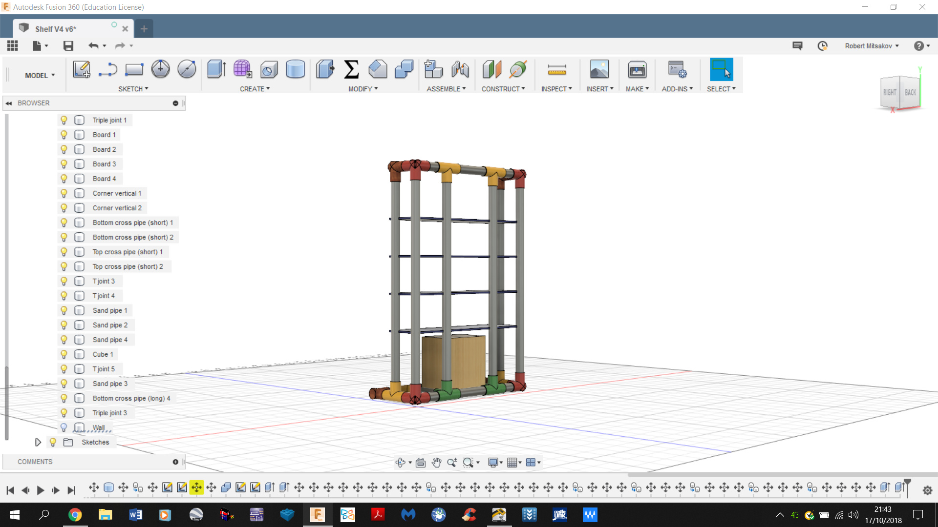Open the MODIFY menu
The width and height of the screenshot is (938, 527).
pyautogui.click(x=363, y=89)
